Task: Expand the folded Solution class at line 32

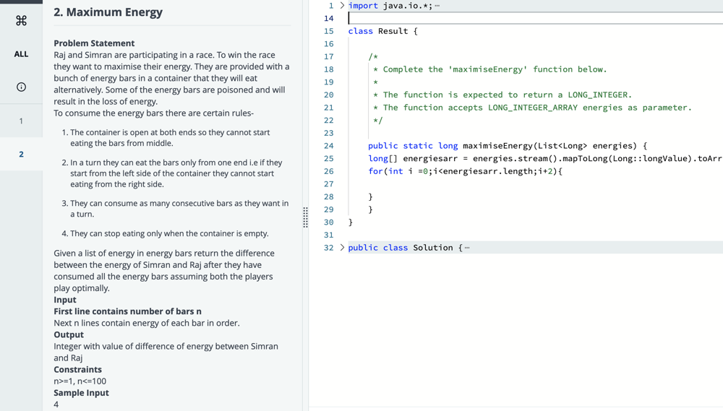Action: 342,248
